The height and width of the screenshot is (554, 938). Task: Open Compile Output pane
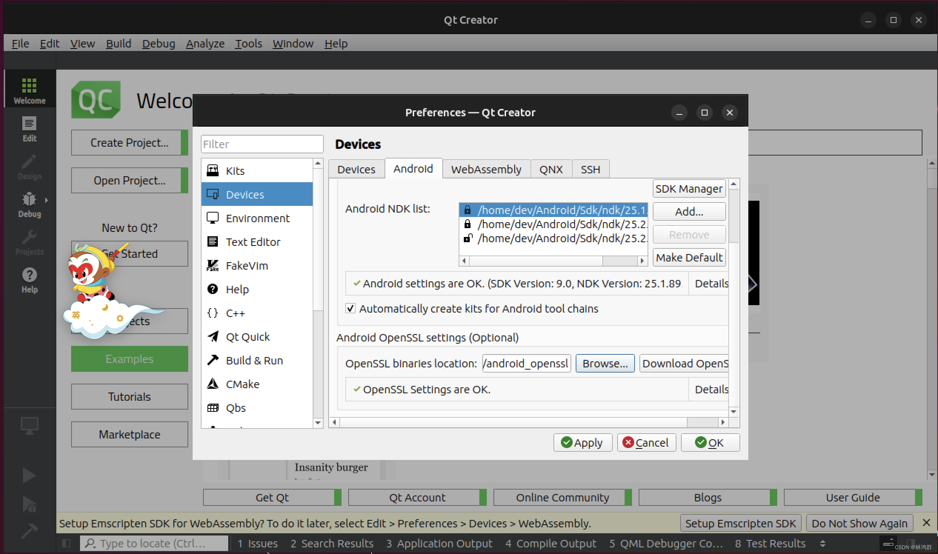[551, 544]
